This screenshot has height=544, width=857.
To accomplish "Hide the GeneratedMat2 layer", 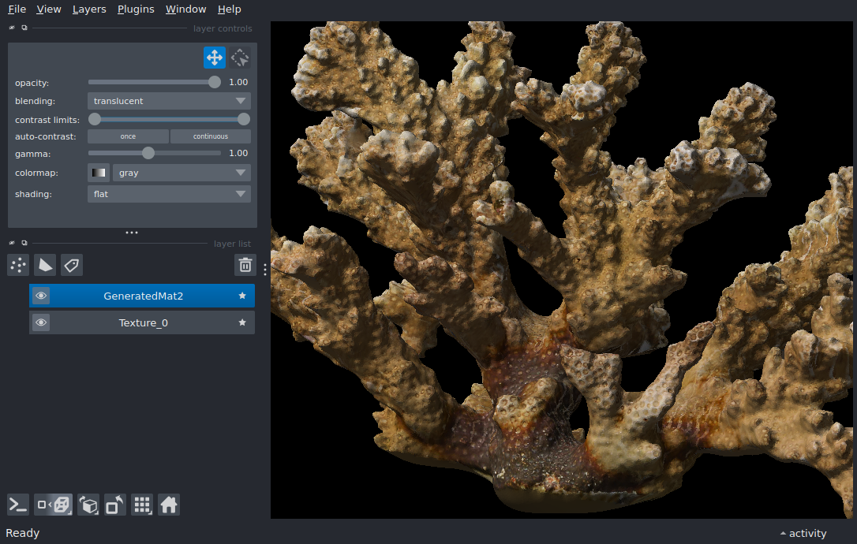I will pos(41,296).
